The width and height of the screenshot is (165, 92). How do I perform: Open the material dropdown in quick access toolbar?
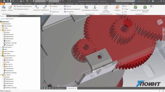40,1
